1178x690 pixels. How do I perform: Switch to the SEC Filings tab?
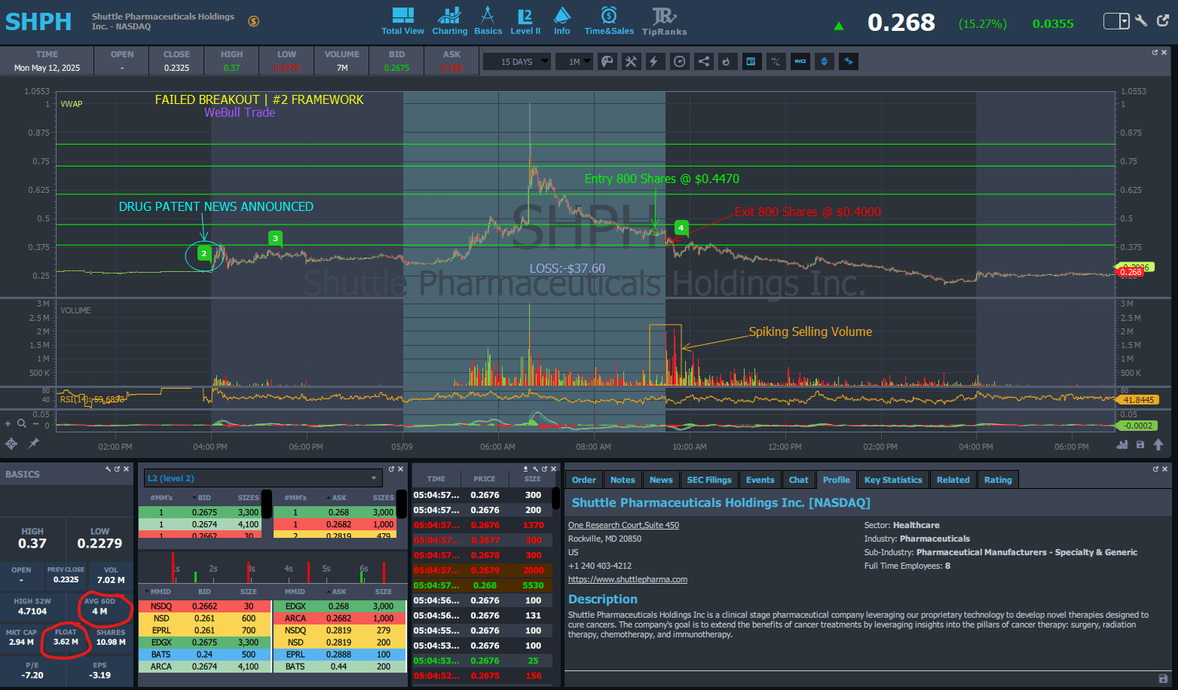(708, 480)
